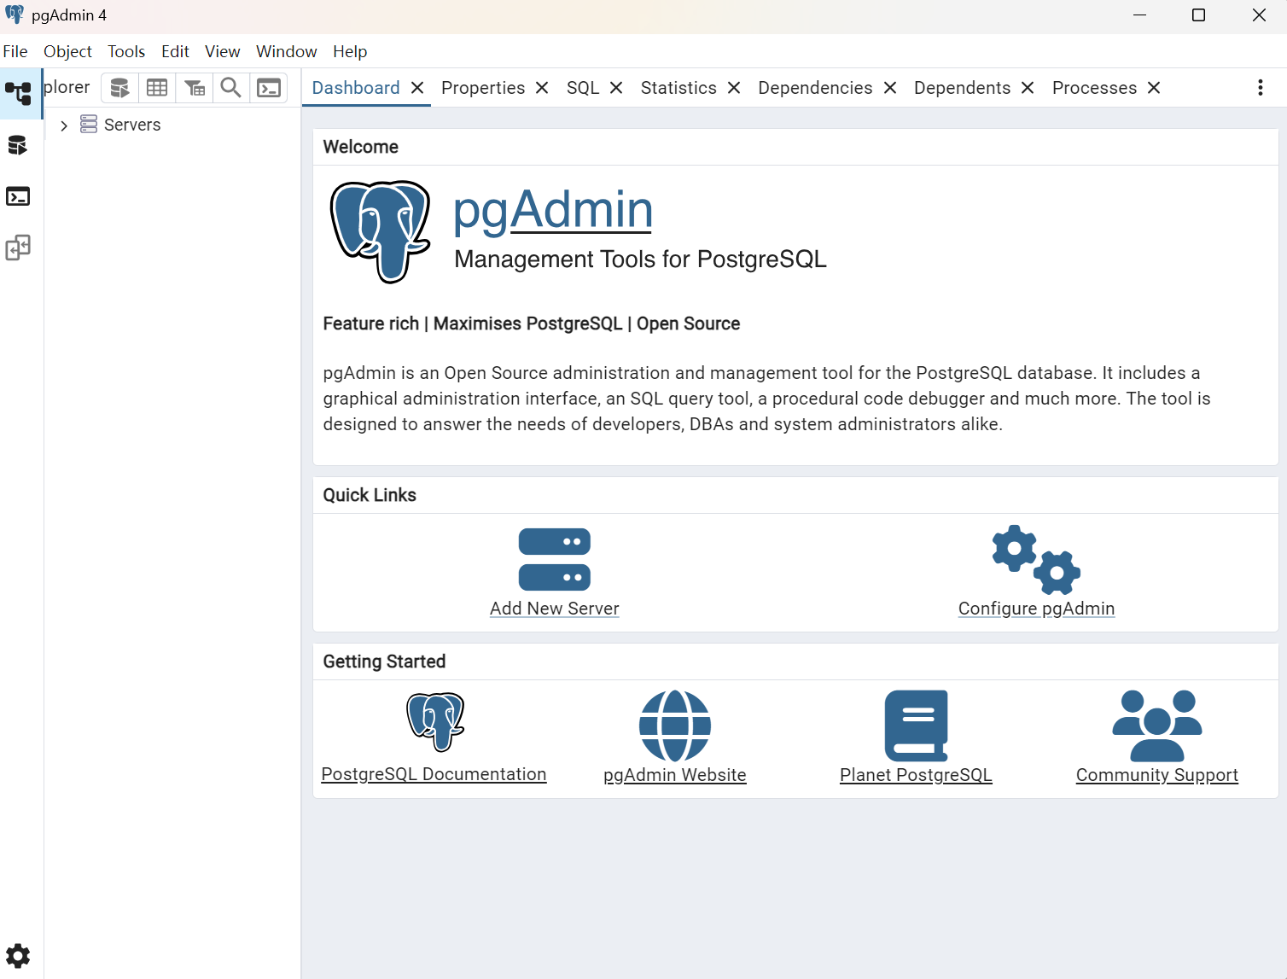
Task: Select the Servers tree item
Action: pos(132,125)
